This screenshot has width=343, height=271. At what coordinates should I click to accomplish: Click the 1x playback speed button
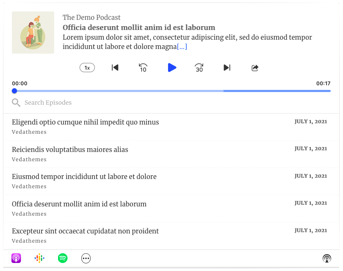click(87, 68)
